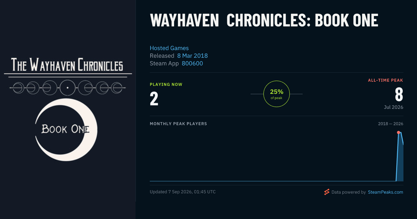Click the release date 8 Mar 2018

(x=193, y=56)
